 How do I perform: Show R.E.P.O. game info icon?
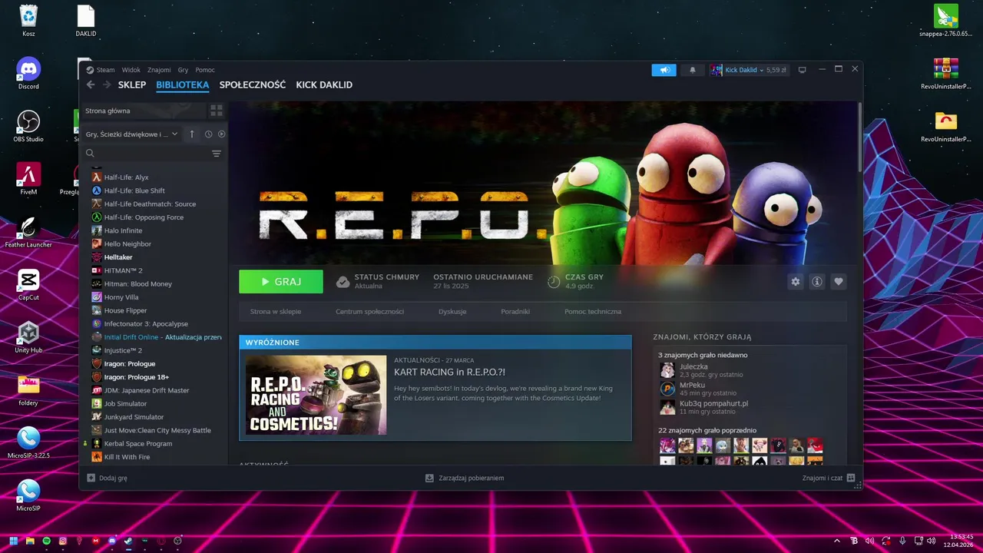pos(817,282)
